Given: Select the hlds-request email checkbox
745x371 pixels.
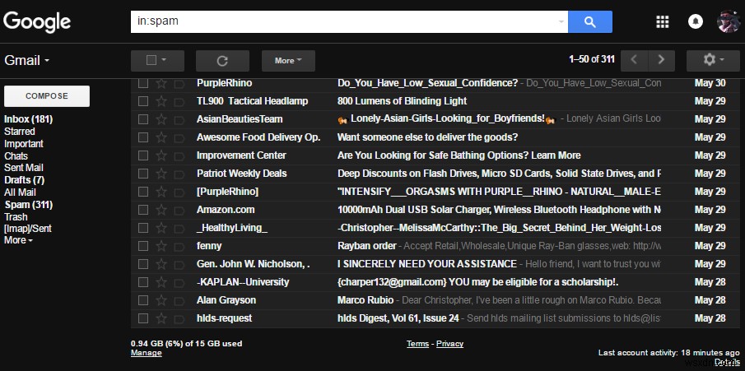Looking at the screenshot, I should click(143, 318).
